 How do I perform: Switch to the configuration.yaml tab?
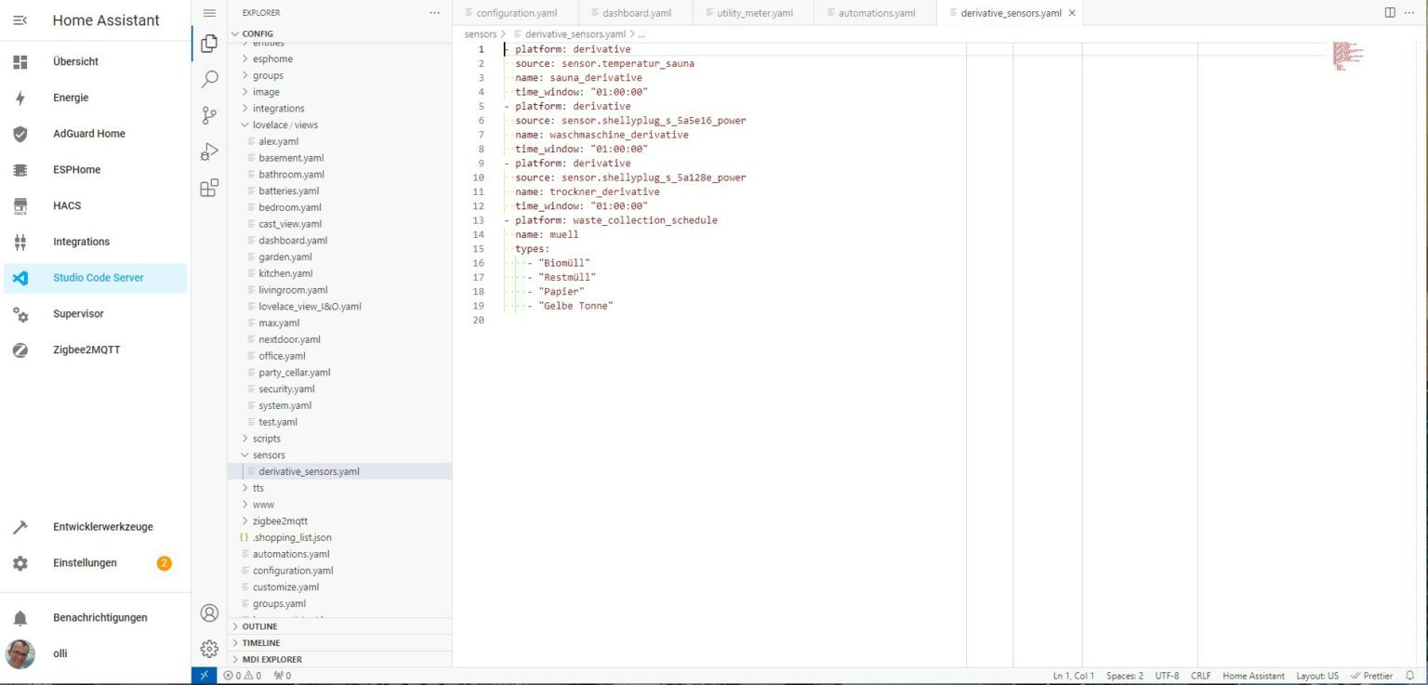(x=516, y=13)
